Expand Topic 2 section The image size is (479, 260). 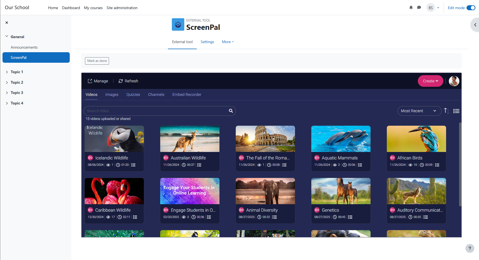(7, 82)
